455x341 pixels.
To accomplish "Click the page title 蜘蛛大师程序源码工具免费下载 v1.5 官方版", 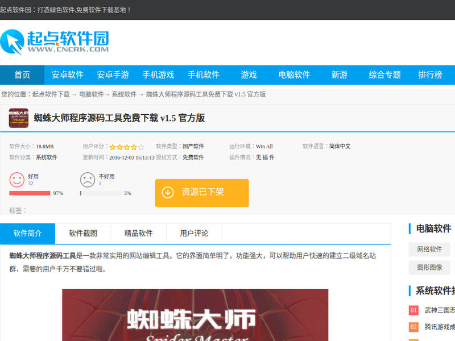I will click(x=119, y=118).
